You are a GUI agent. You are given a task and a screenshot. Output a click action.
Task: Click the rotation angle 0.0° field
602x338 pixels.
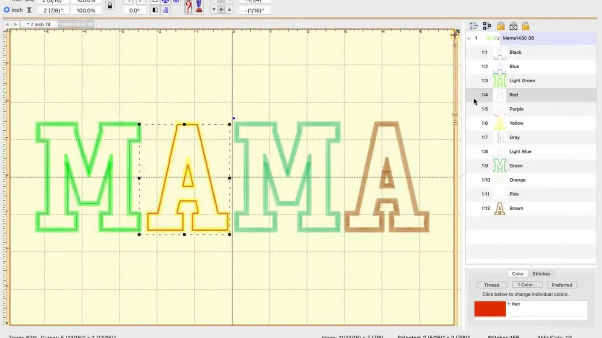coord(134,11)
